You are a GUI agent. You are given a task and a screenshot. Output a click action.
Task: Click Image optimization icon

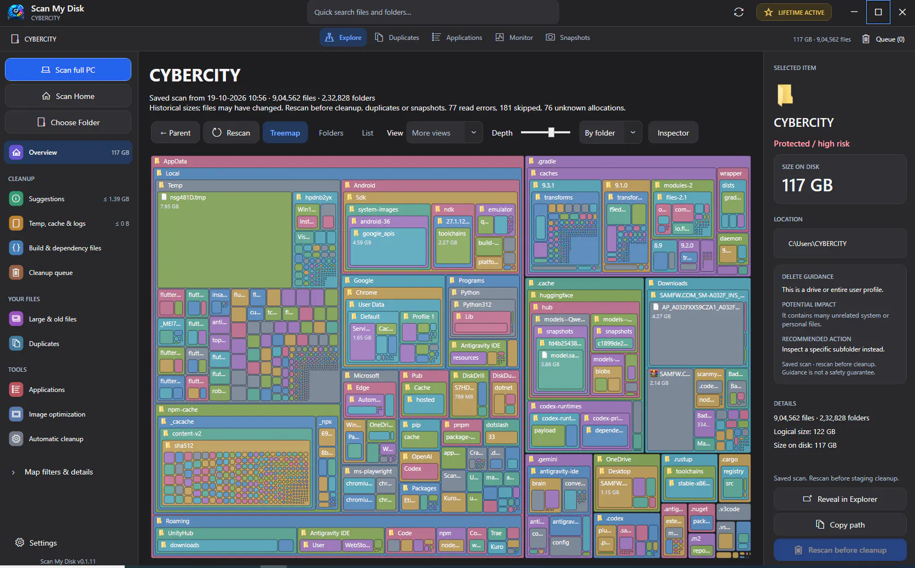coord(16,414)
